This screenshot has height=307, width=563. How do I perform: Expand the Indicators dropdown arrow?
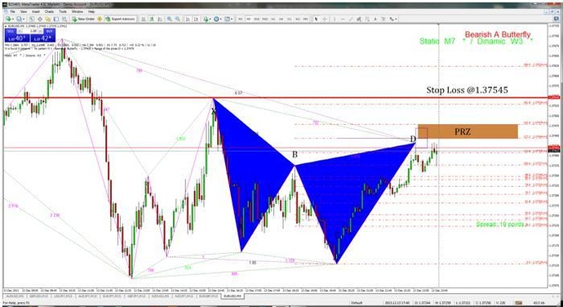pyautogui.click(x=210, y=19)
